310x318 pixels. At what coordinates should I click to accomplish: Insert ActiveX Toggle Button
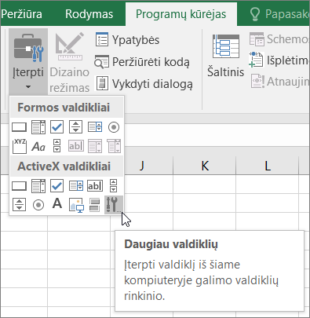(94, 205)
